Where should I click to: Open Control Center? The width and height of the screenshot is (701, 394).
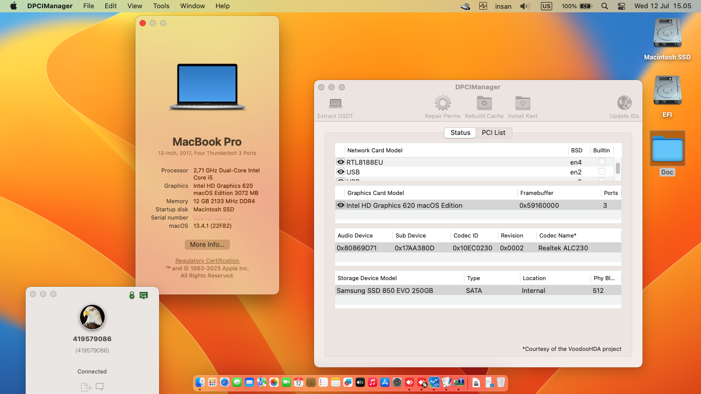pos(621,6)
